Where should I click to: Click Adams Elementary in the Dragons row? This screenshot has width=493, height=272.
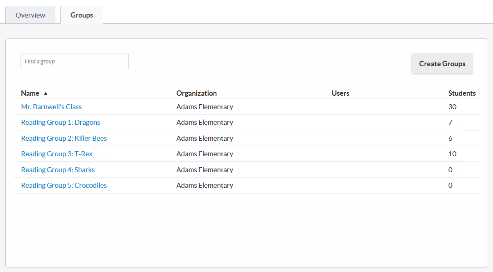click(x=204, y=122)
